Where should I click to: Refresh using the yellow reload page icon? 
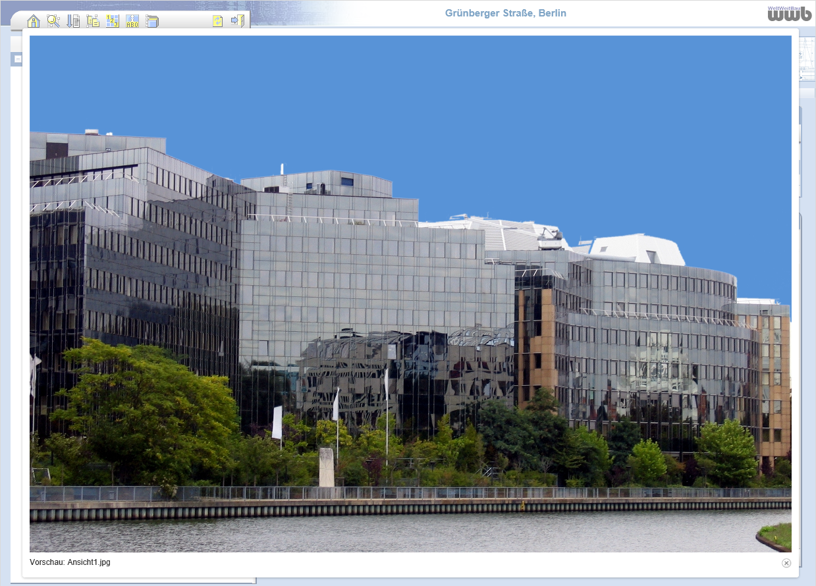pos(217,21)
